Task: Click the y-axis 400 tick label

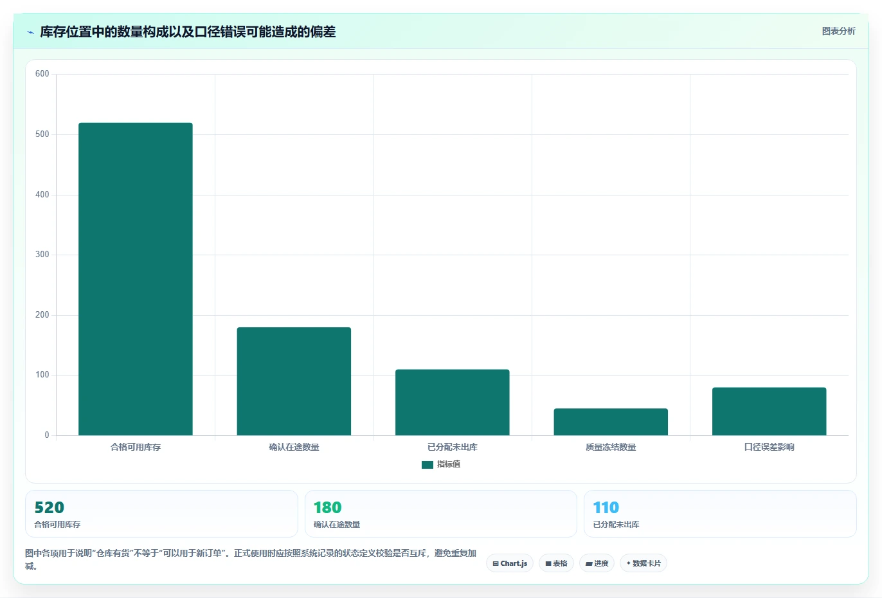Action: point(42,195)
